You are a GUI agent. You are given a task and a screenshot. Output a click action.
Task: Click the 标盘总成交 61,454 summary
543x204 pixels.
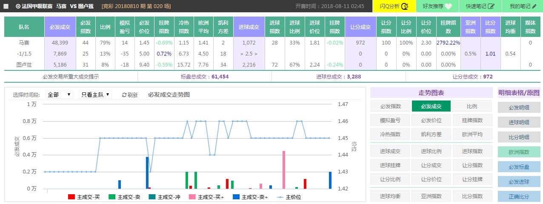click(x=205, y=77)
